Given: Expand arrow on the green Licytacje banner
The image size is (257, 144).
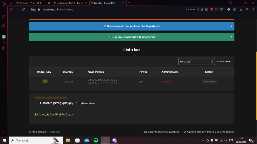Looking at the screenshot, I should point(231,37).
